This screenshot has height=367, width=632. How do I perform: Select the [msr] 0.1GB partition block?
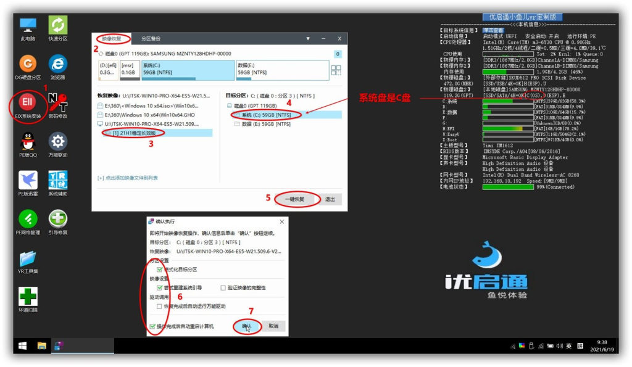coord(130,69)
